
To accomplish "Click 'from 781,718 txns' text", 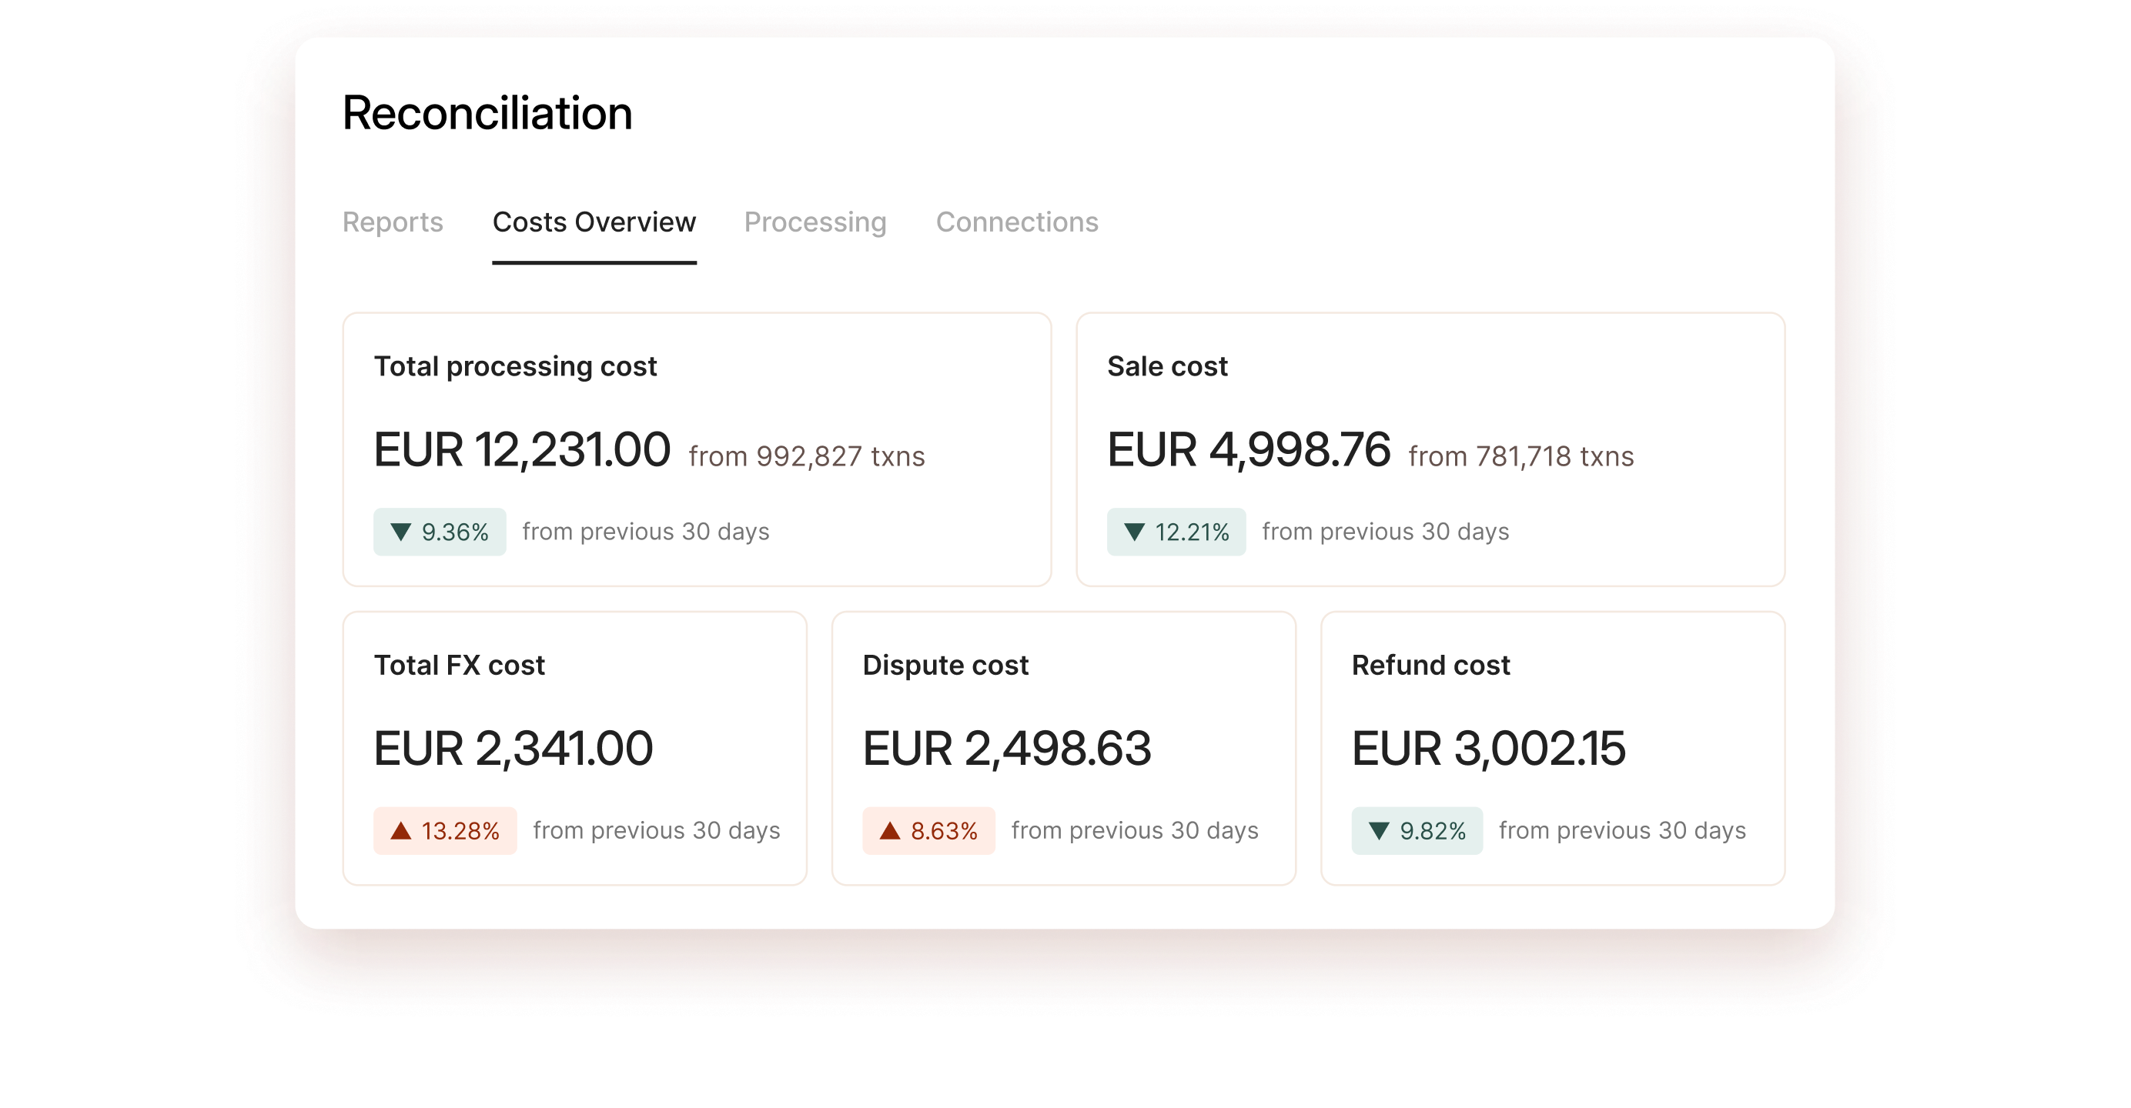I will point(1520,456).
